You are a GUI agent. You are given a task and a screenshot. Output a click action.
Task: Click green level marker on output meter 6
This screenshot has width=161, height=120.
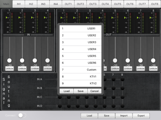[125, 18]
